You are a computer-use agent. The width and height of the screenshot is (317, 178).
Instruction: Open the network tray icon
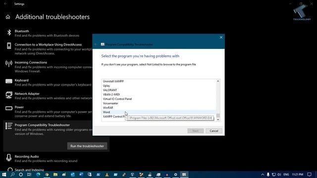[274, 175]
